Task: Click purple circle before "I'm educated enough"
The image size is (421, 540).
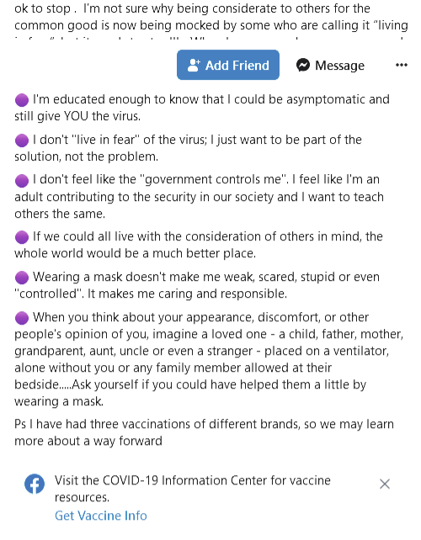Action: point(22,100)
